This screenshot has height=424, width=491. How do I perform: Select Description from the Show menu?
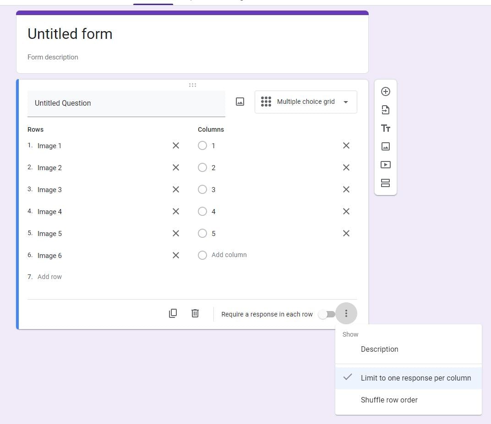(x=379, y=349)
